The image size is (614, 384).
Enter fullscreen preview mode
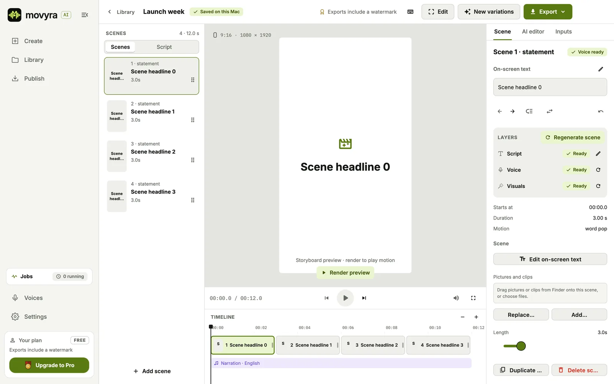(473, 298)
